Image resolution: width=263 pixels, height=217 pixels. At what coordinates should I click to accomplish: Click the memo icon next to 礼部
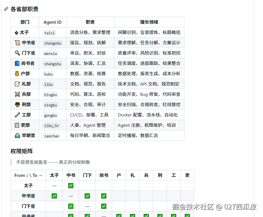(16, 84)
